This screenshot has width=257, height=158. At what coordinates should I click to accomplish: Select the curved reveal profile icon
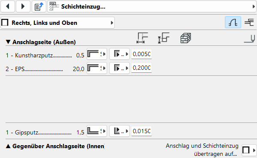(233, 22)
